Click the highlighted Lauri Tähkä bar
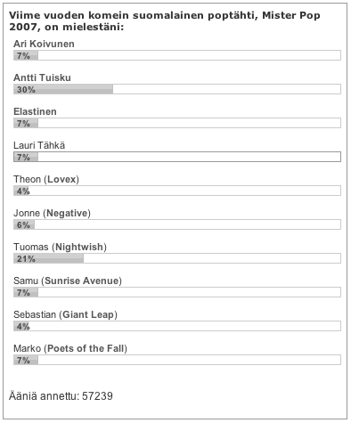The image size is (351, 423). [177, 157]
